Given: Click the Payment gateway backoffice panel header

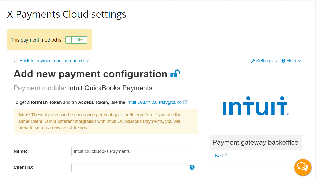Looking at the screenshot, I should click(256, 143).
